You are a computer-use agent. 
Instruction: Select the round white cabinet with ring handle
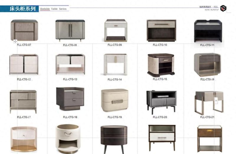coord(68,139)
